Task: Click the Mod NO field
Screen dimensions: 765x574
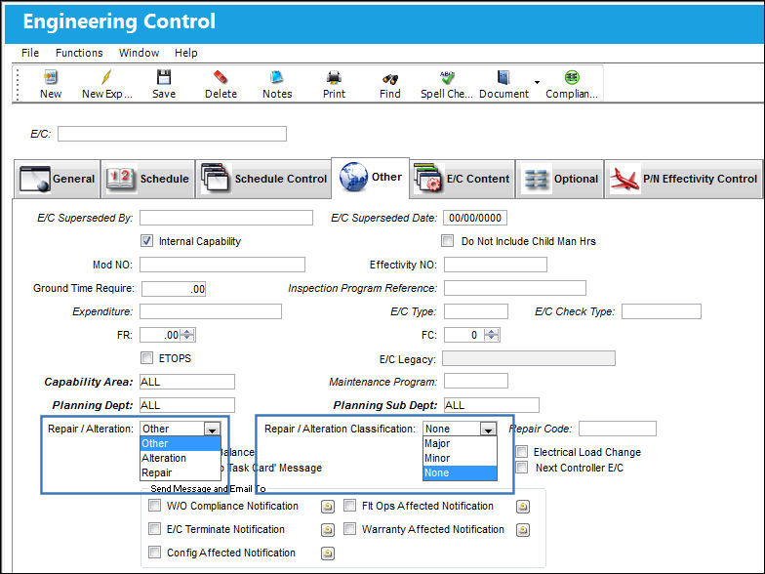Action: [x=222, y=265]
